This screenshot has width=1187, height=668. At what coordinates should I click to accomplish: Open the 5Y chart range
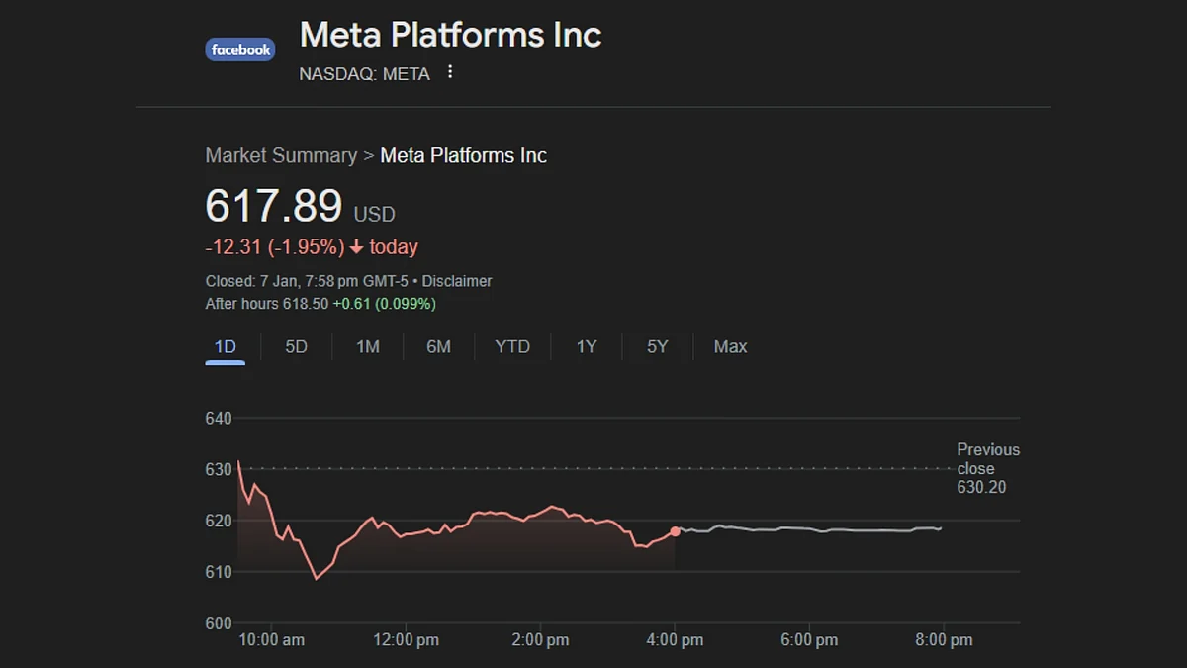tap(658, 347)
